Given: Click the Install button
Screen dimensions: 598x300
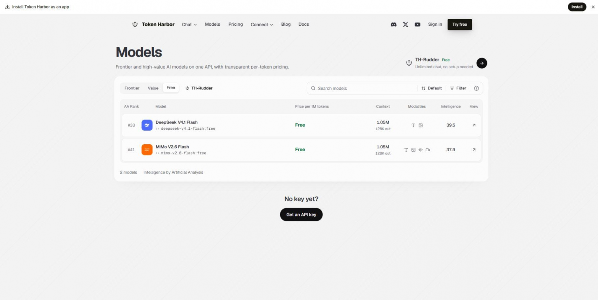Looking at the screenshot, I should (577, 7).
